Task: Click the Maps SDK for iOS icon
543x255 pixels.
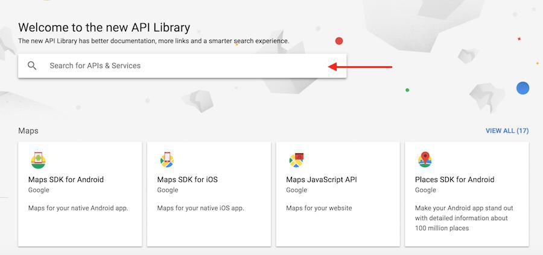Action: pos(167,160)
